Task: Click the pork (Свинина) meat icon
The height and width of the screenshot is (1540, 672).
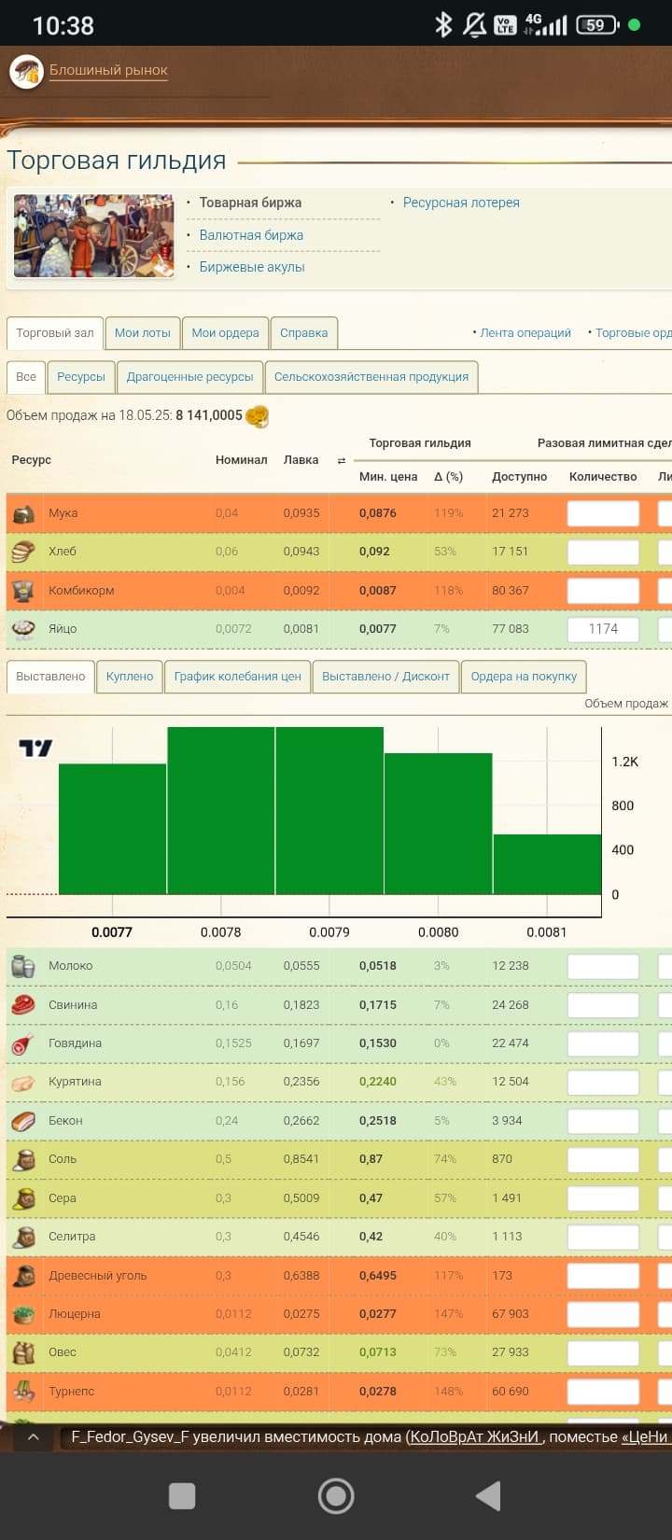Action: pos(23,1005)
